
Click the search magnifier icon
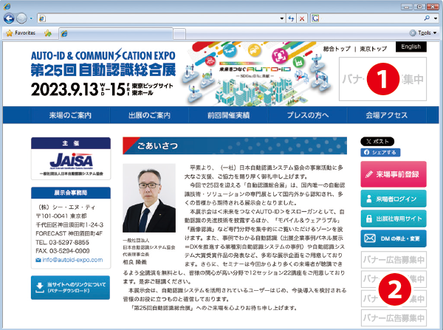coord(427,18)
